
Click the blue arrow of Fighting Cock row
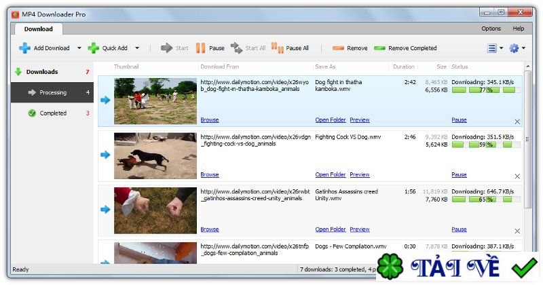pos(105,155)
